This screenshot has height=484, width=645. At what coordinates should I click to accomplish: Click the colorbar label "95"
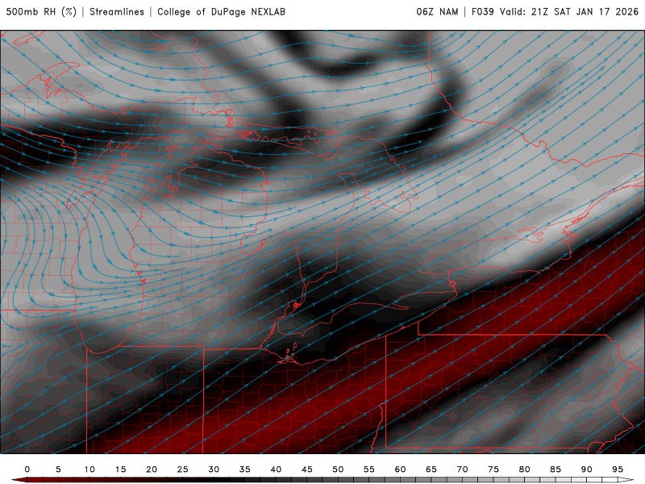tap(618, 469)
